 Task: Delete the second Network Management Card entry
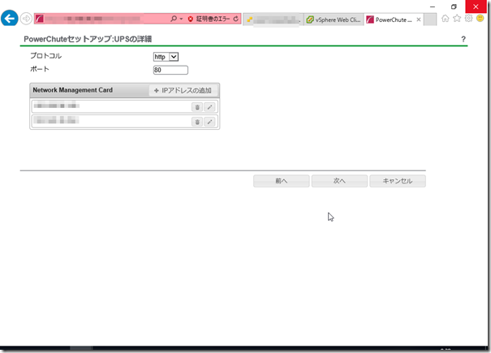196,122
